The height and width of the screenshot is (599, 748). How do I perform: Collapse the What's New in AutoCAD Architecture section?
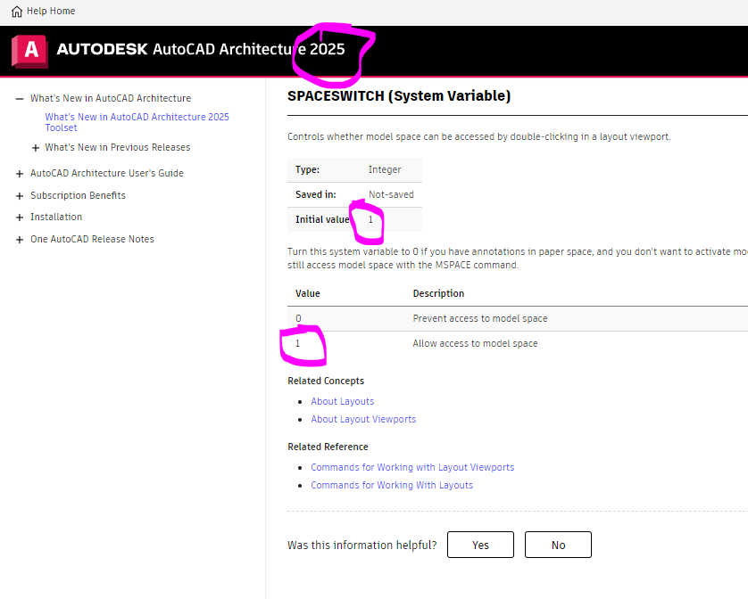(x=19, y=98)
